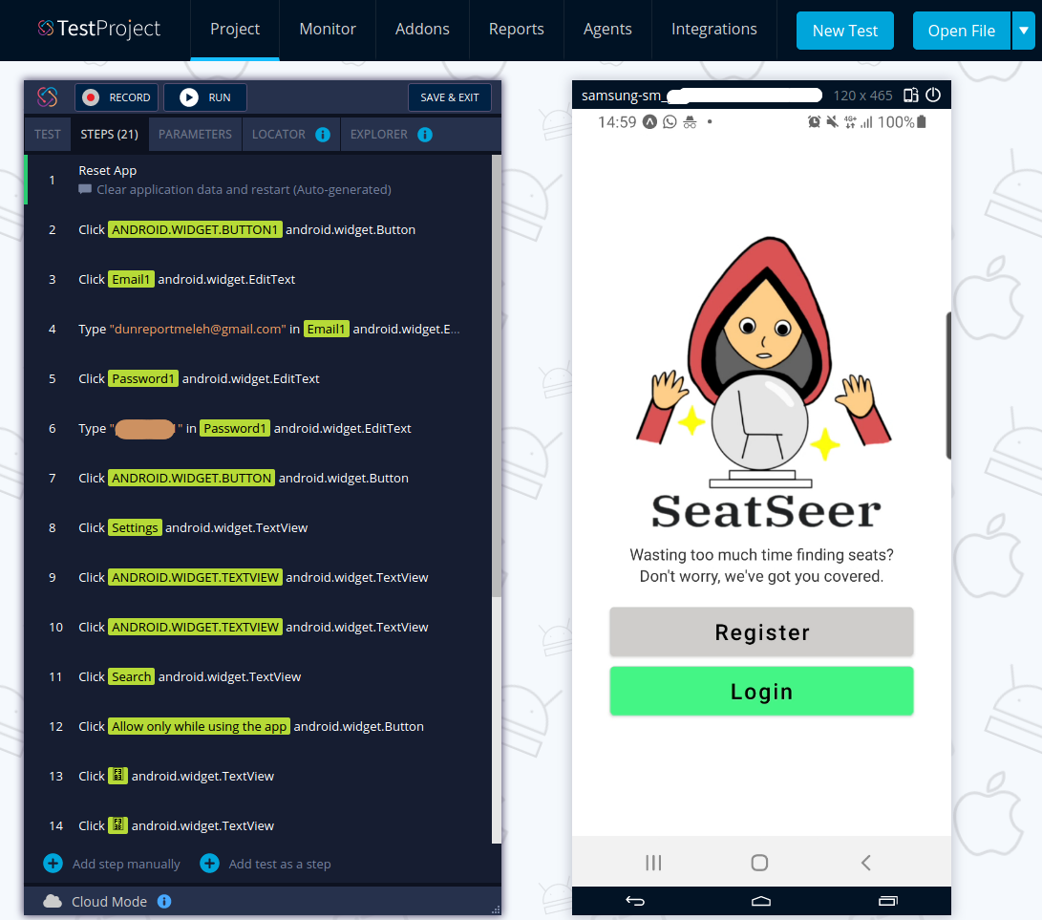The width and height of the screenshot is (1042, 920).
Task: Click the New Test button
Action: pos(844,30)
